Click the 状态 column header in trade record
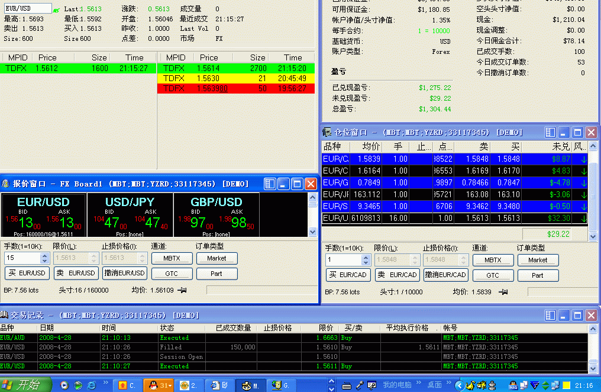Image resolution: width=601 pixels, height=392 pixels. pos(167,327)
